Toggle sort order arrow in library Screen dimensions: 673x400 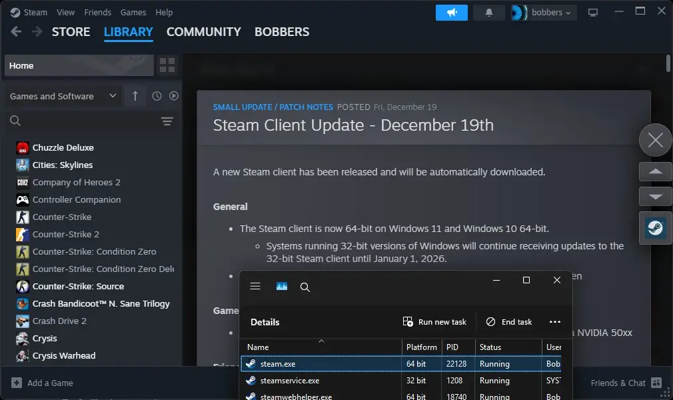pyautogui.click(x=135, y=96)
